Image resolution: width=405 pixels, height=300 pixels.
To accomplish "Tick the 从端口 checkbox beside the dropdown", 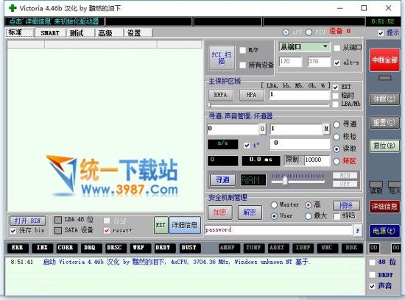I will click(x=337, y=48).
